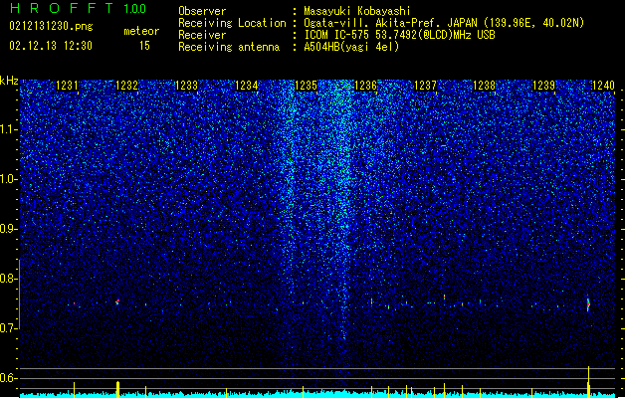Click the 1231 time label
Viewport: 626px width, 398px height.
pyautogui.click(x=67, y=86)
